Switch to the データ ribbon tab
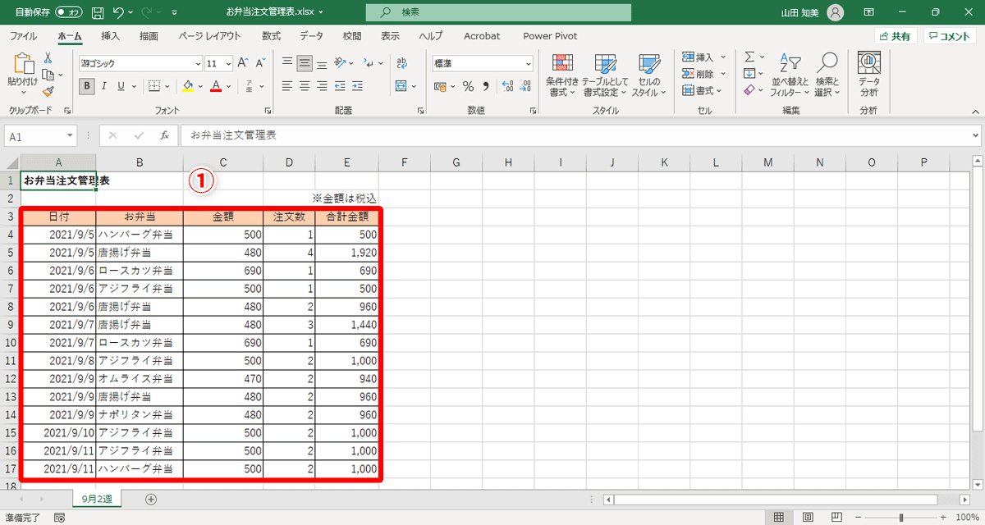Viewport: 985px width, 525px height. tap(311, 36)
